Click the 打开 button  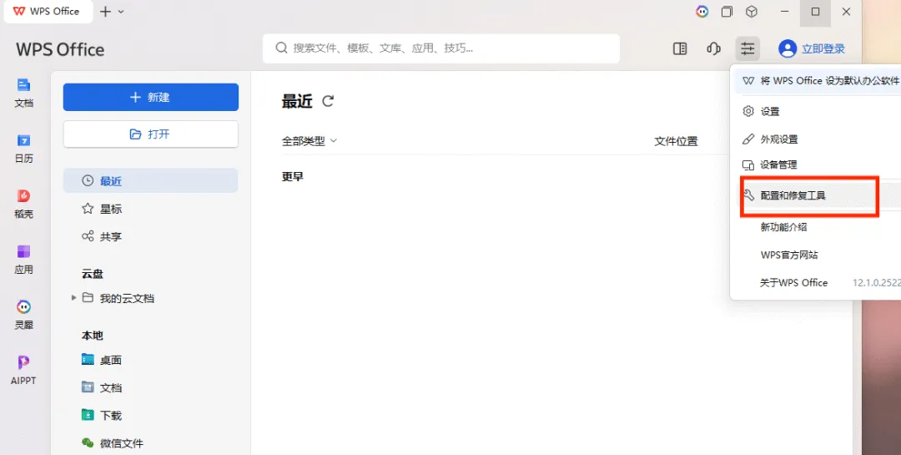click(x=150, y=134)
